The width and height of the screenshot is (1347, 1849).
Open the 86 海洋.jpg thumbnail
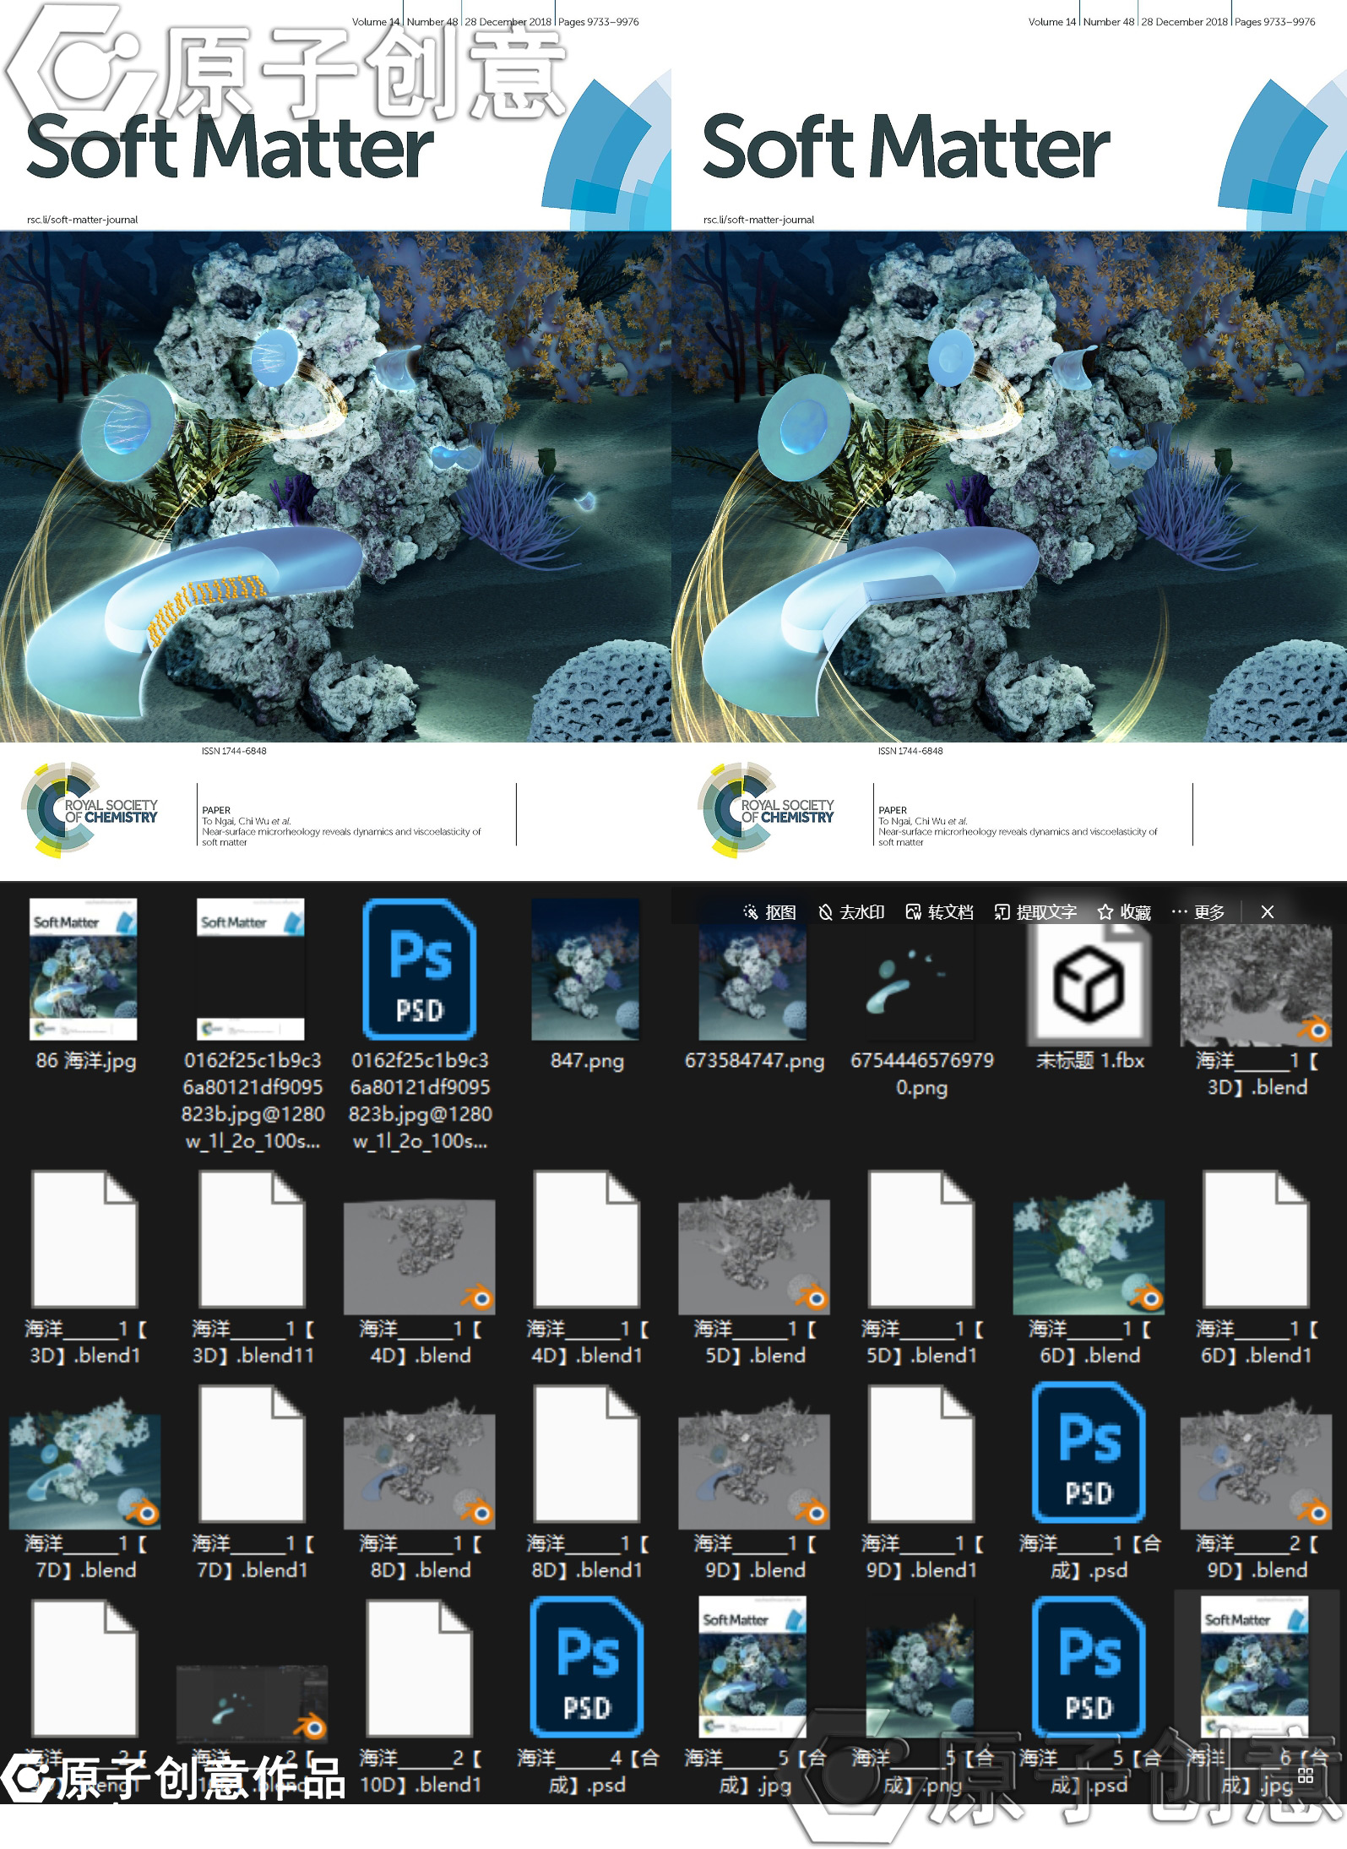pos(84,969)
